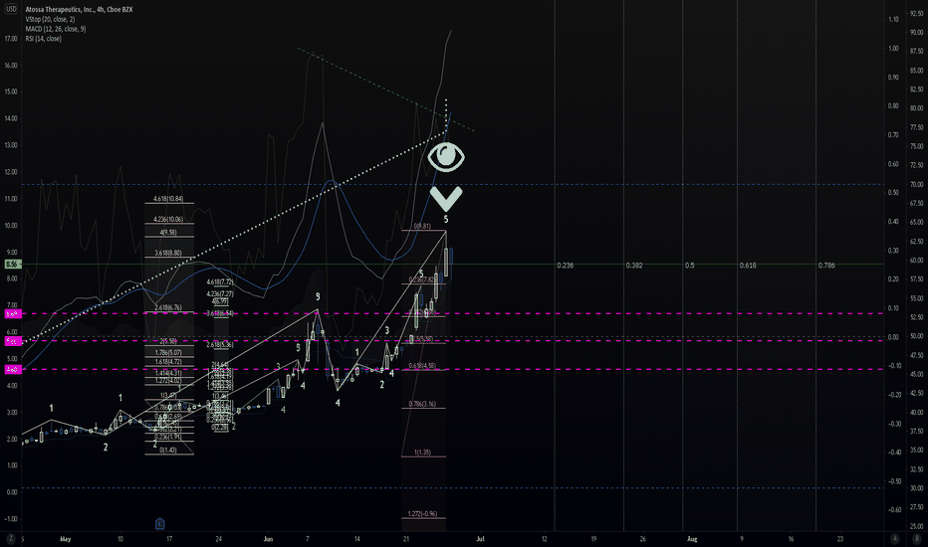This screenshot has width=928, height=547.
Task: Click the USD currency badge
Action: 11,9
